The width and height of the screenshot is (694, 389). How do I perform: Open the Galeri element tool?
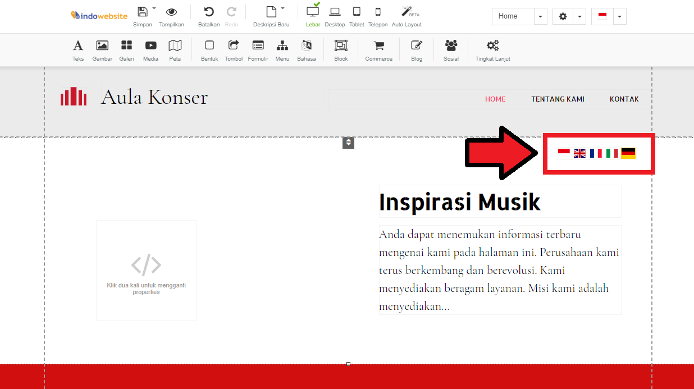tap(126, 50)
